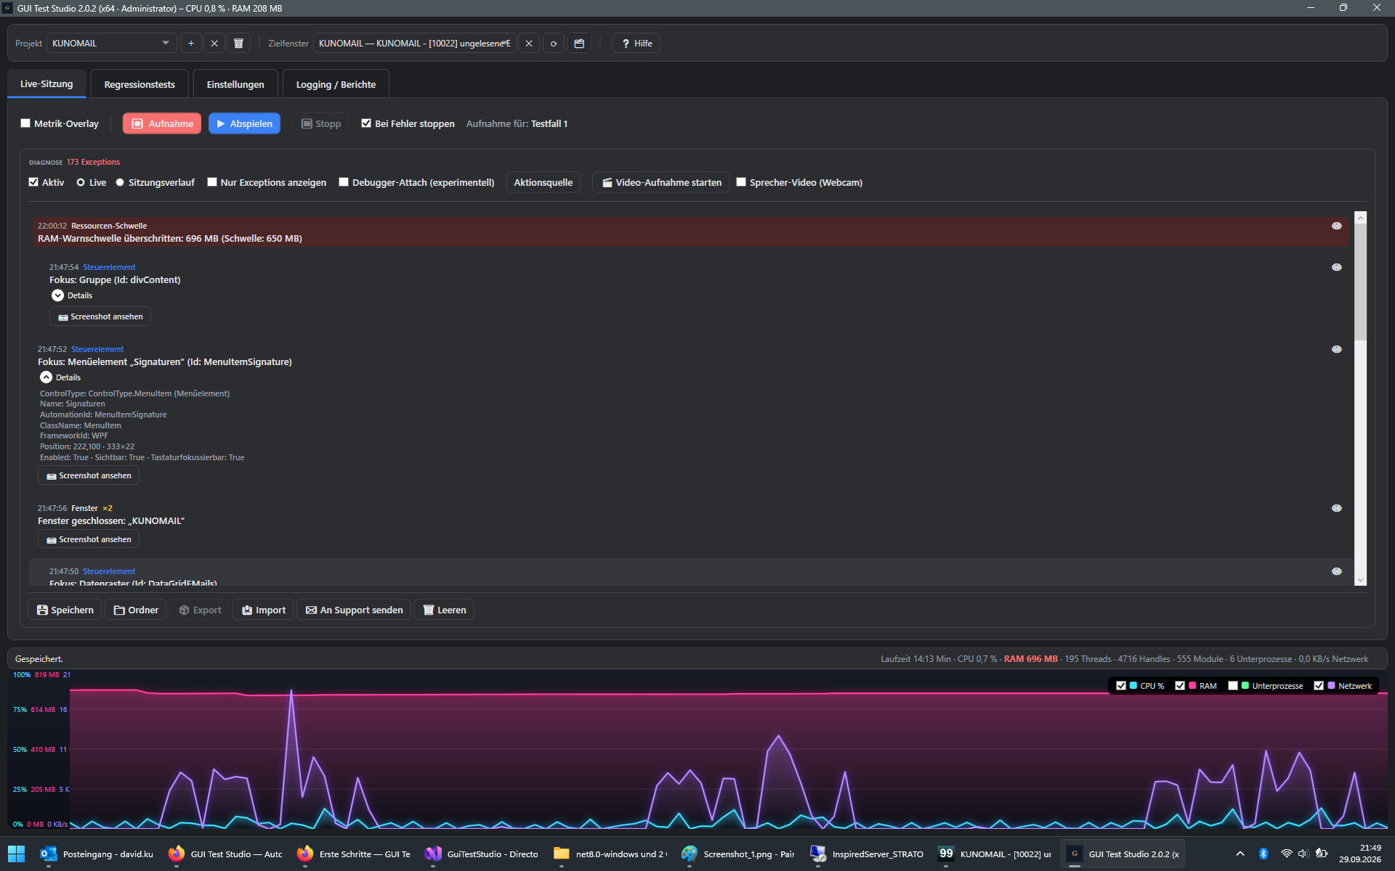
Task: View screenshot of the Fenster geschlossen entry
Action: pos(89,539)
